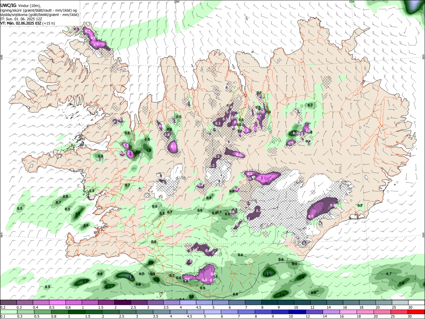Click the 2.6 precipitation value off the south coast
425x319 pixels.
click(x=268, y=274)
